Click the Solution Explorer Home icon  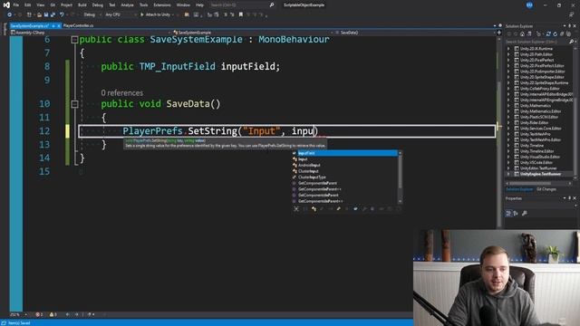click(x=522, y=34)
